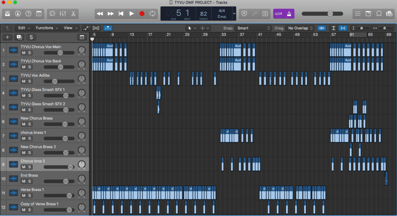Expand the LCD display mode arrow
The width and height of the screenshot is (397, 216).
[234, 14]
